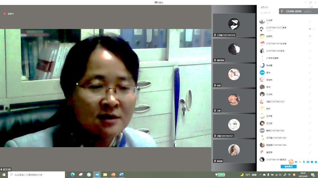The image size is (318, 178).
Task: Click the Sogou voice input microphone icon
Action: [304, 162]
